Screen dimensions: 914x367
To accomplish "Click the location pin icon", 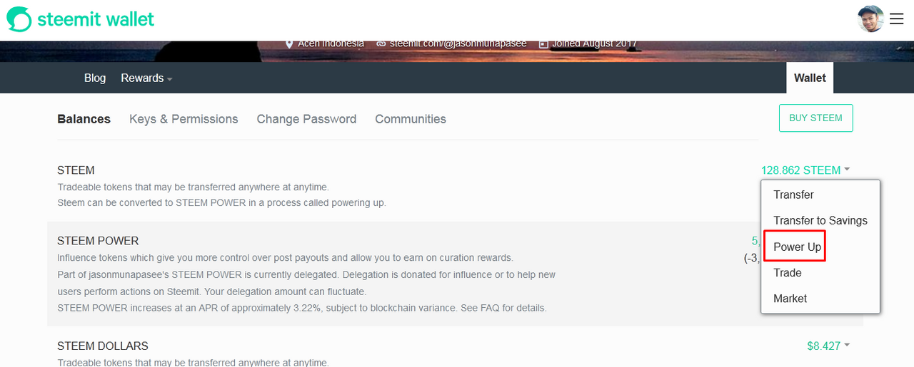I will click(289, 44).
